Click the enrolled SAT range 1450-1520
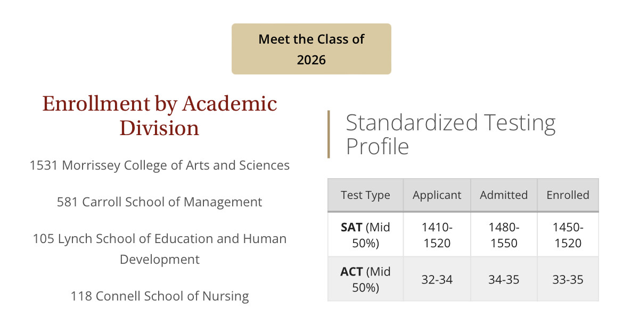The width and height of the screenshot is (623, 317). click(x=568, y=235)
